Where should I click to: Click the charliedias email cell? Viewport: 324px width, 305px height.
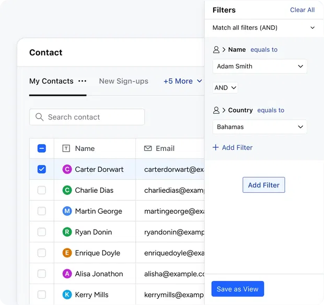(170, 190)
